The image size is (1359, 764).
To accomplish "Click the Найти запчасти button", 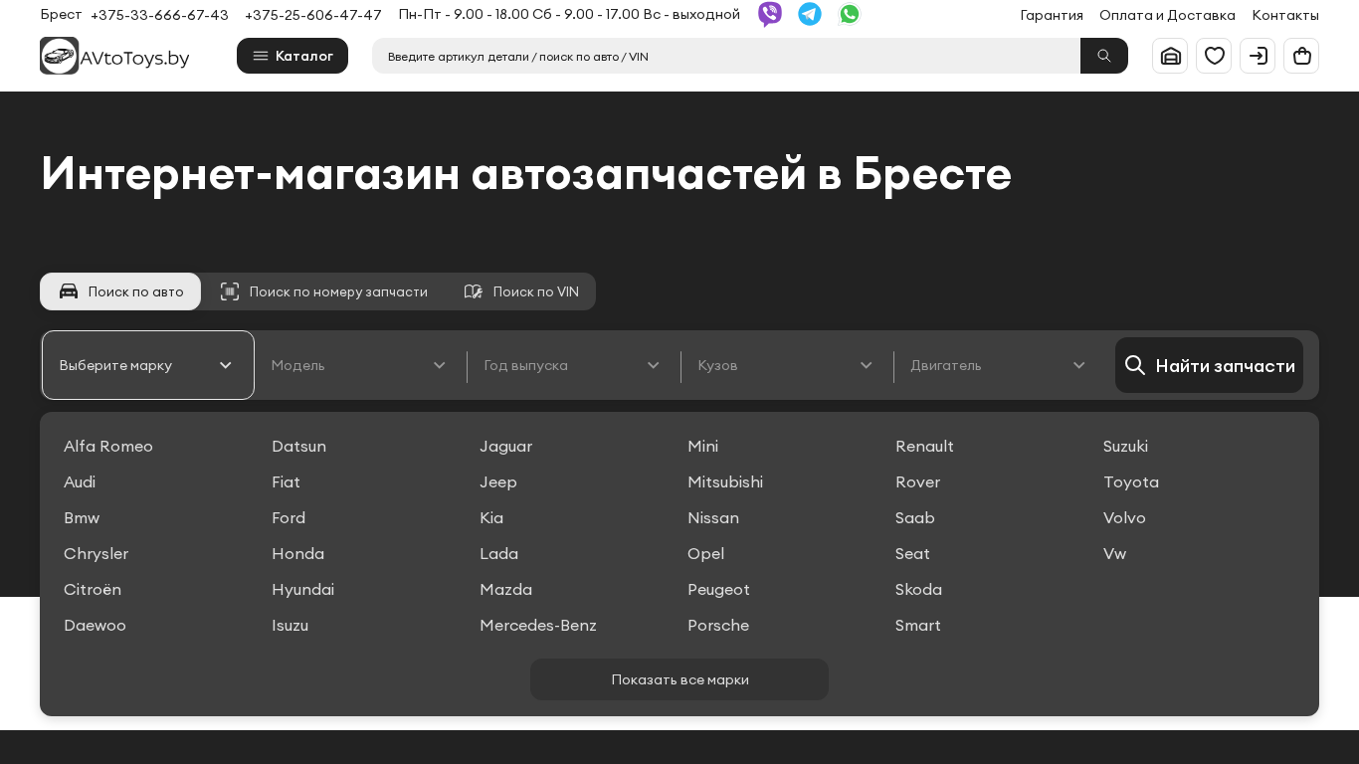I will 1209,365.
